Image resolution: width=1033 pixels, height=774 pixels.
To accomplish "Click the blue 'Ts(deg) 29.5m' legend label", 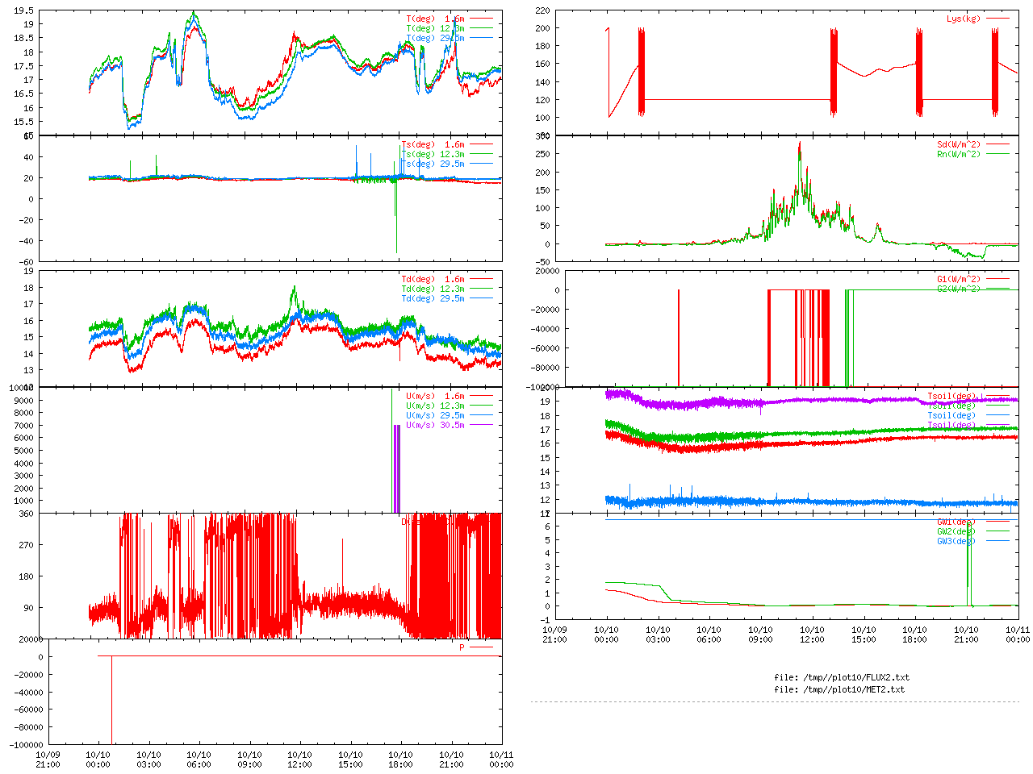I will [x=433, y=164].
